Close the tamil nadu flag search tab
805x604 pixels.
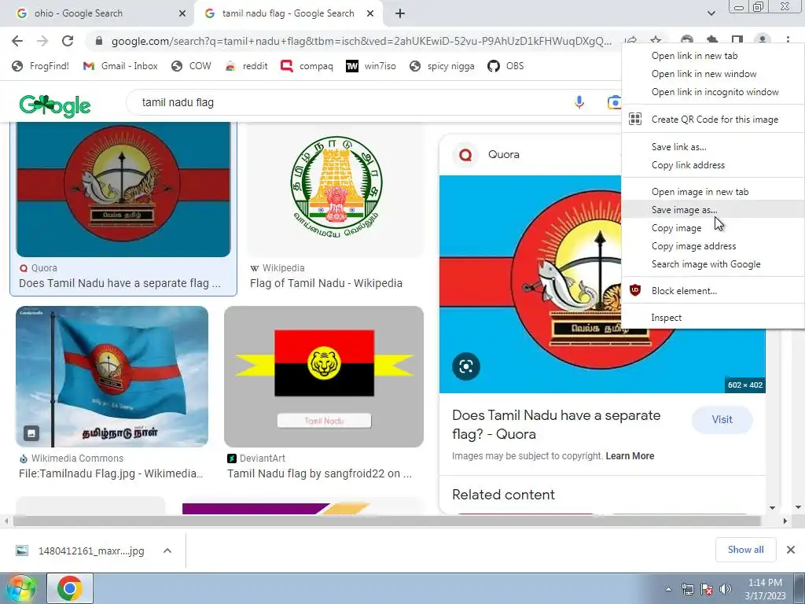[x=370, y=14]
